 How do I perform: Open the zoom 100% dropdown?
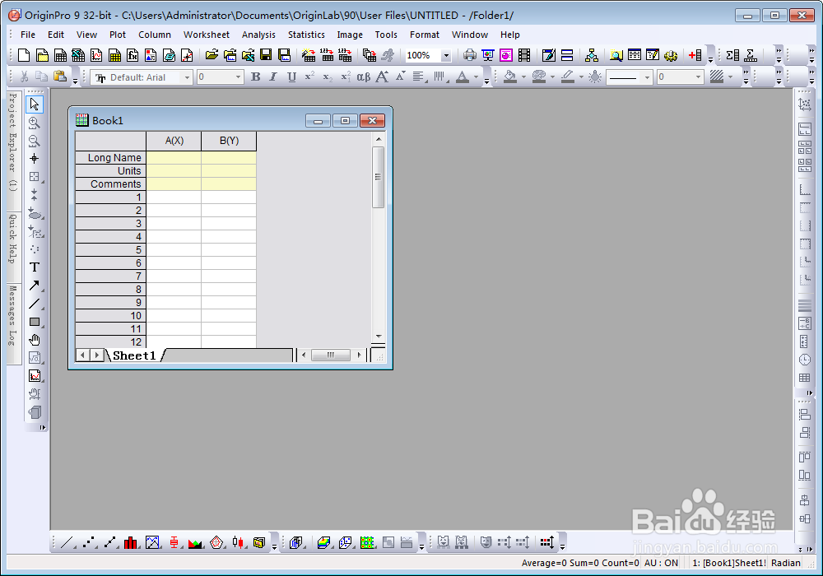point(446,55)
